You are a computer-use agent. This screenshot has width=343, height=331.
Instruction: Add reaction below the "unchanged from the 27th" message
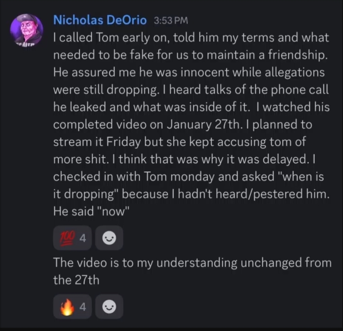[x=109, y=306]
